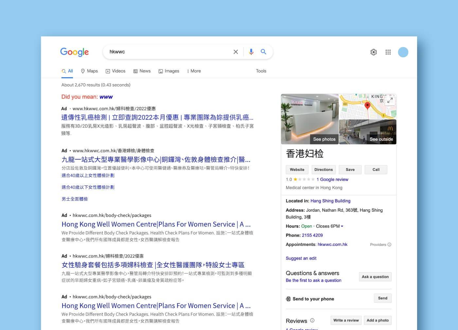
Task: Click the Save button
Action: click(x=350, y=169)
